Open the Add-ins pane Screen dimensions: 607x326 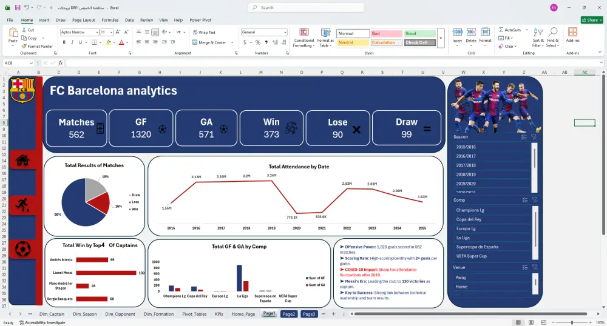[572, 35]
